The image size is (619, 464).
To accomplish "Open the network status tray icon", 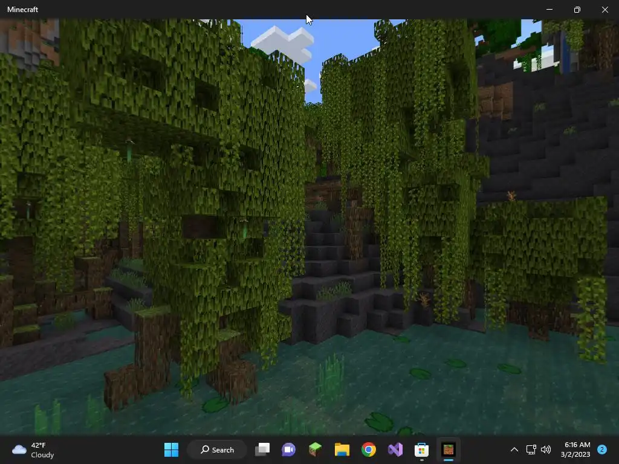I will (531, 449).
